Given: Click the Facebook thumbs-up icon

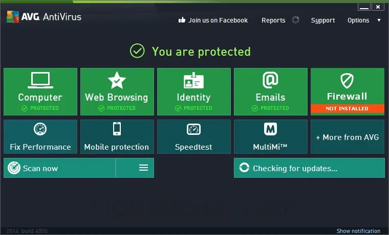Looking at the screenshot, I should [x=182, y=20].
